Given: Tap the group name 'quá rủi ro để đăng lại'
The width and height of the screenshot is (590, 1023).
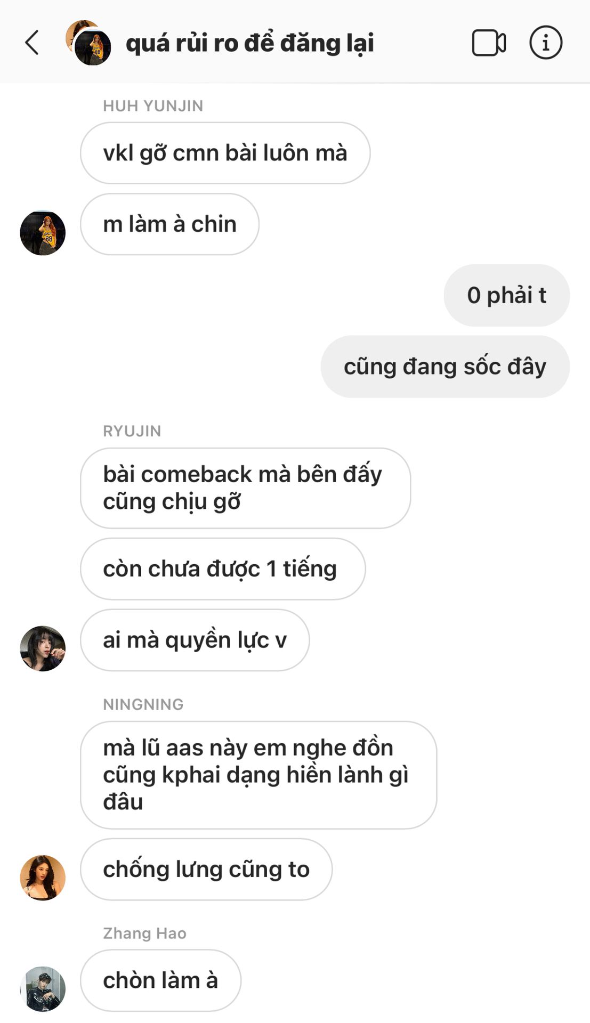Looking at the screenshot, I should [x=249, y=44].
